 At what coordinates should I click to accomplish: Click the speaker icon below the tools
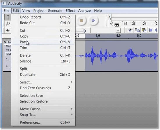coord(8,30)
